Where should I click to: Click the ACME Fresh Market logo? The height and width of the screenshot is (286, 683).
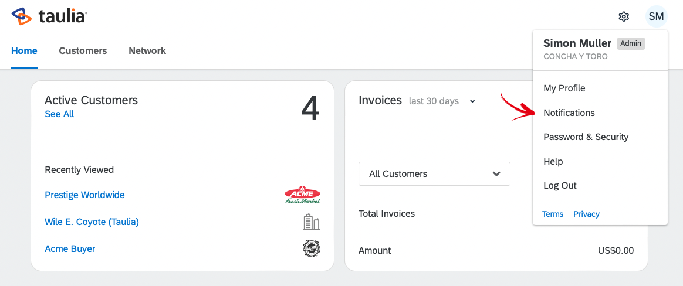point(302,195)
